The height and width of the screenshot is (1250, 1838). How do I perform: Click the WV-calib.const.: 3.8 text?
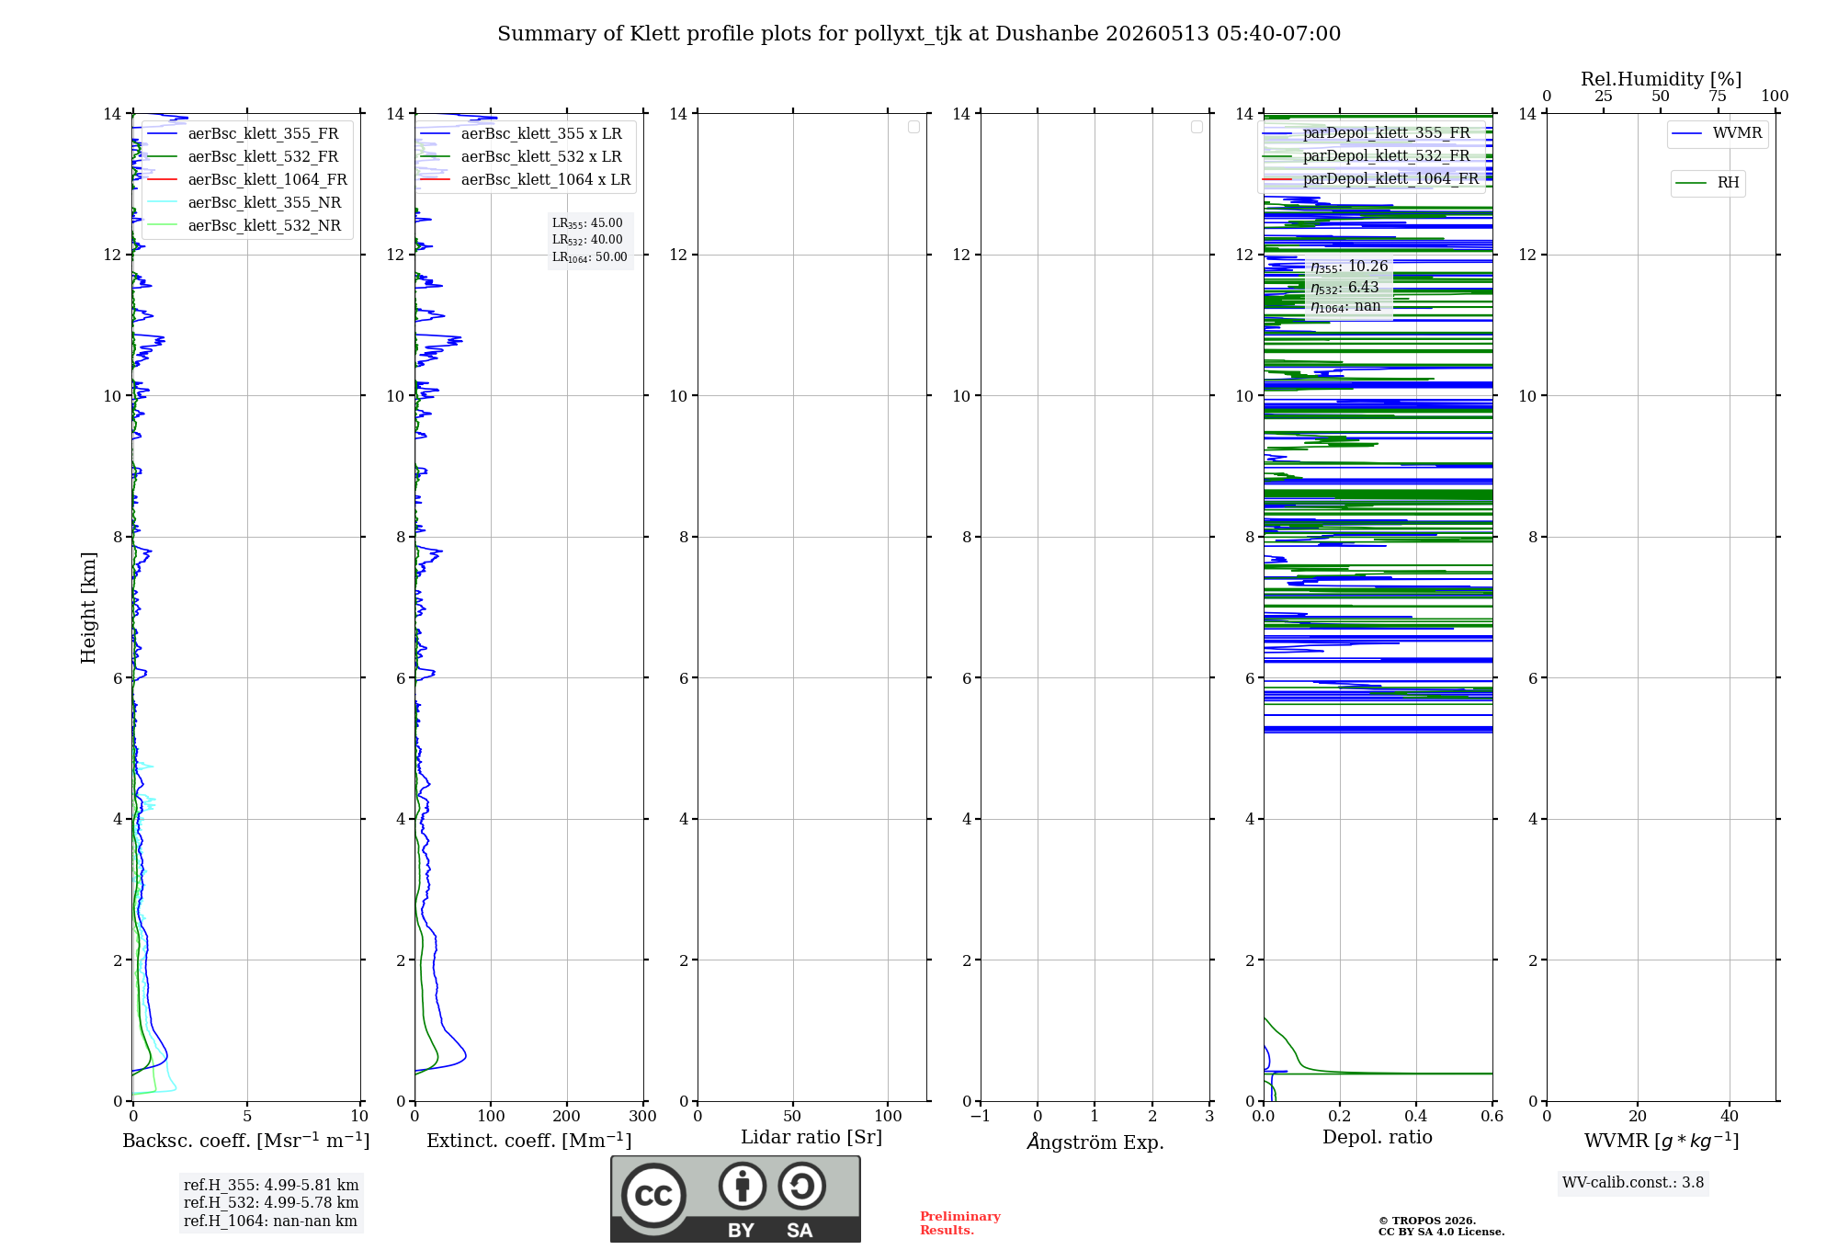pyautogui.click(x=1633, y=1183)
